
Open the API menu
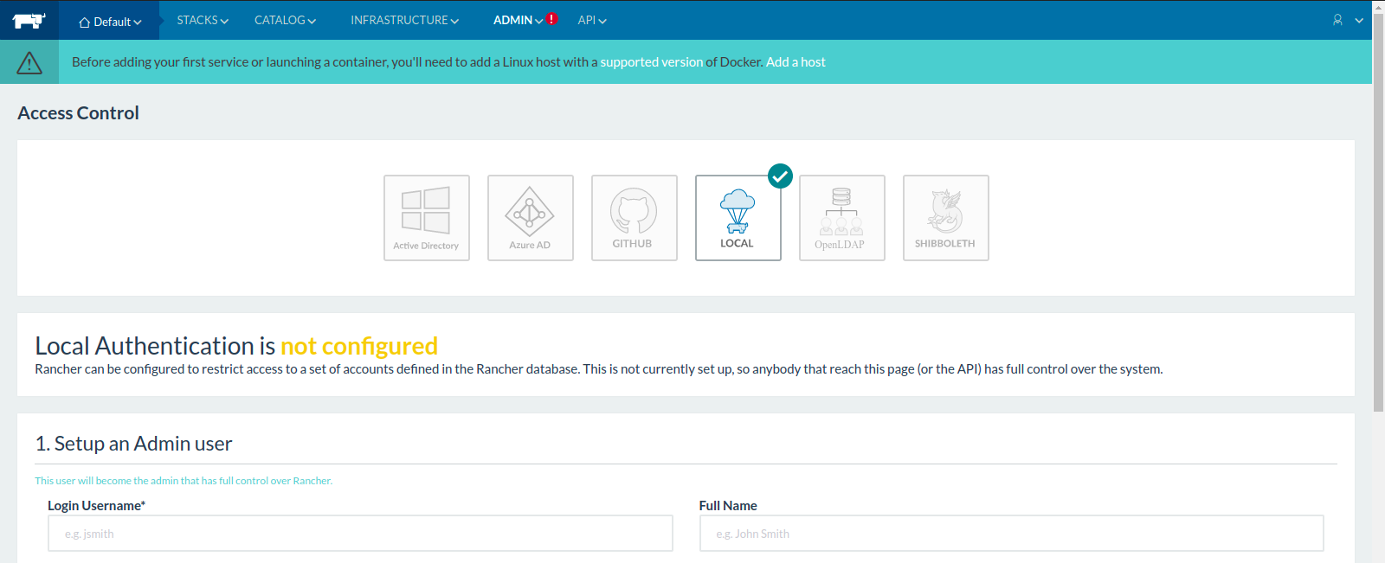[592, 20]
